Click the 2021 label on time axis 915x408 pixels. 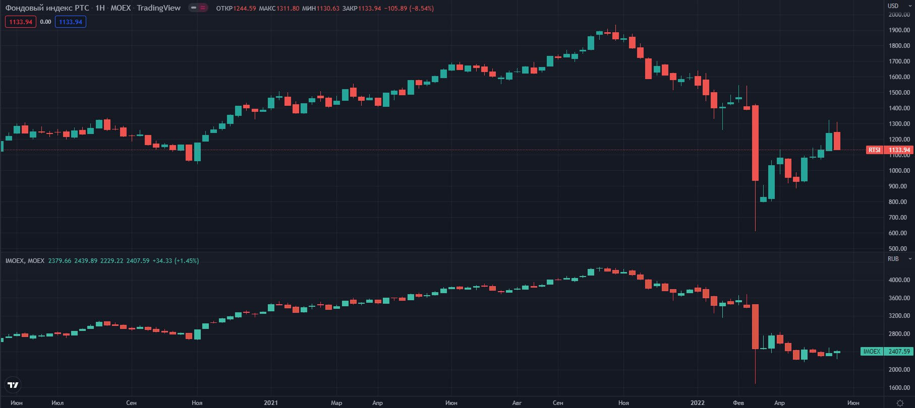(x=271, y=403)
